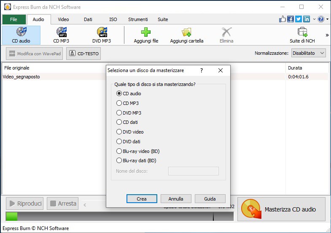Click the Annulla button in dialog
Image resolution: width=331 pixels, height=233 pixels.
click(x=176, y=198)
